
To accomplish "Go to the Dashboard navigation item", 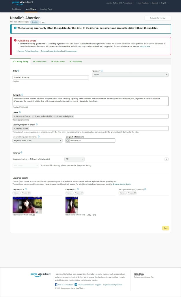I will [17, 9].
